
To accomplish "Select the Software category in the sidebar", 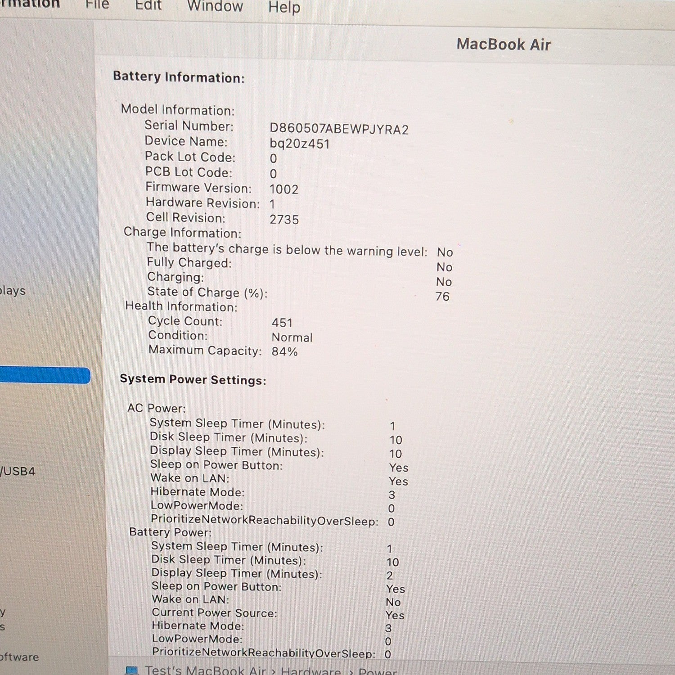I will [x=19, y=657].
